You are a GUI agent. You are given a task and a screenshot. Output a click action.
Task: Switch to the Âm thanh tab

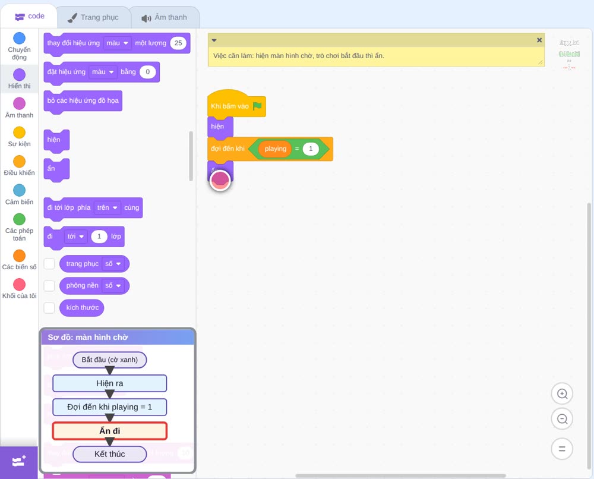click(x=165, y=17)
